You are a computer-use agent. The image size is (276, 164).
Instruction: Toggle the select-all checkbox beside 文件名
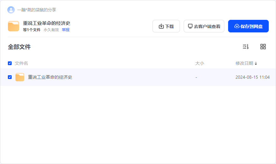click(x=10, y=63)
